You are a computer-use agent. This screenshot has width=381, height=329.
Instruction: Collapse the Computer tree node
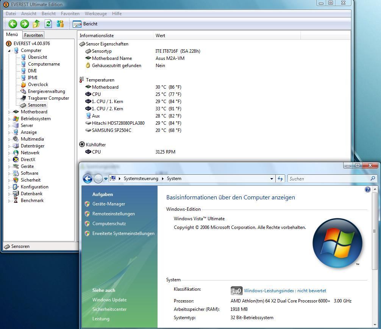(x=9, y=50)
